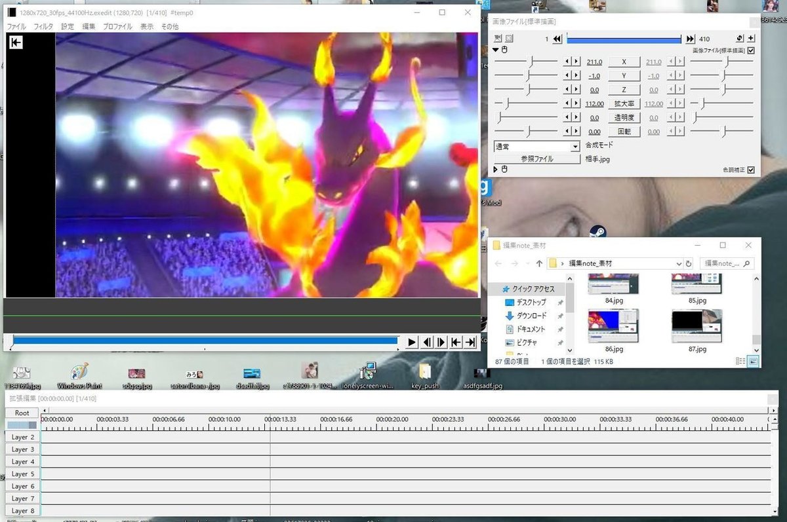Click the 回転 button
This screenshot has width=787, height=522.
(x=624, y=132)
